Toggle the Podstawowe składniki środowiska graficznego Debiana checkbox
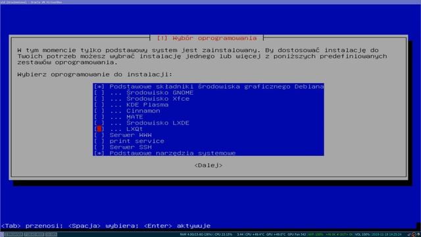421x237 pixels. coord(99,86)
